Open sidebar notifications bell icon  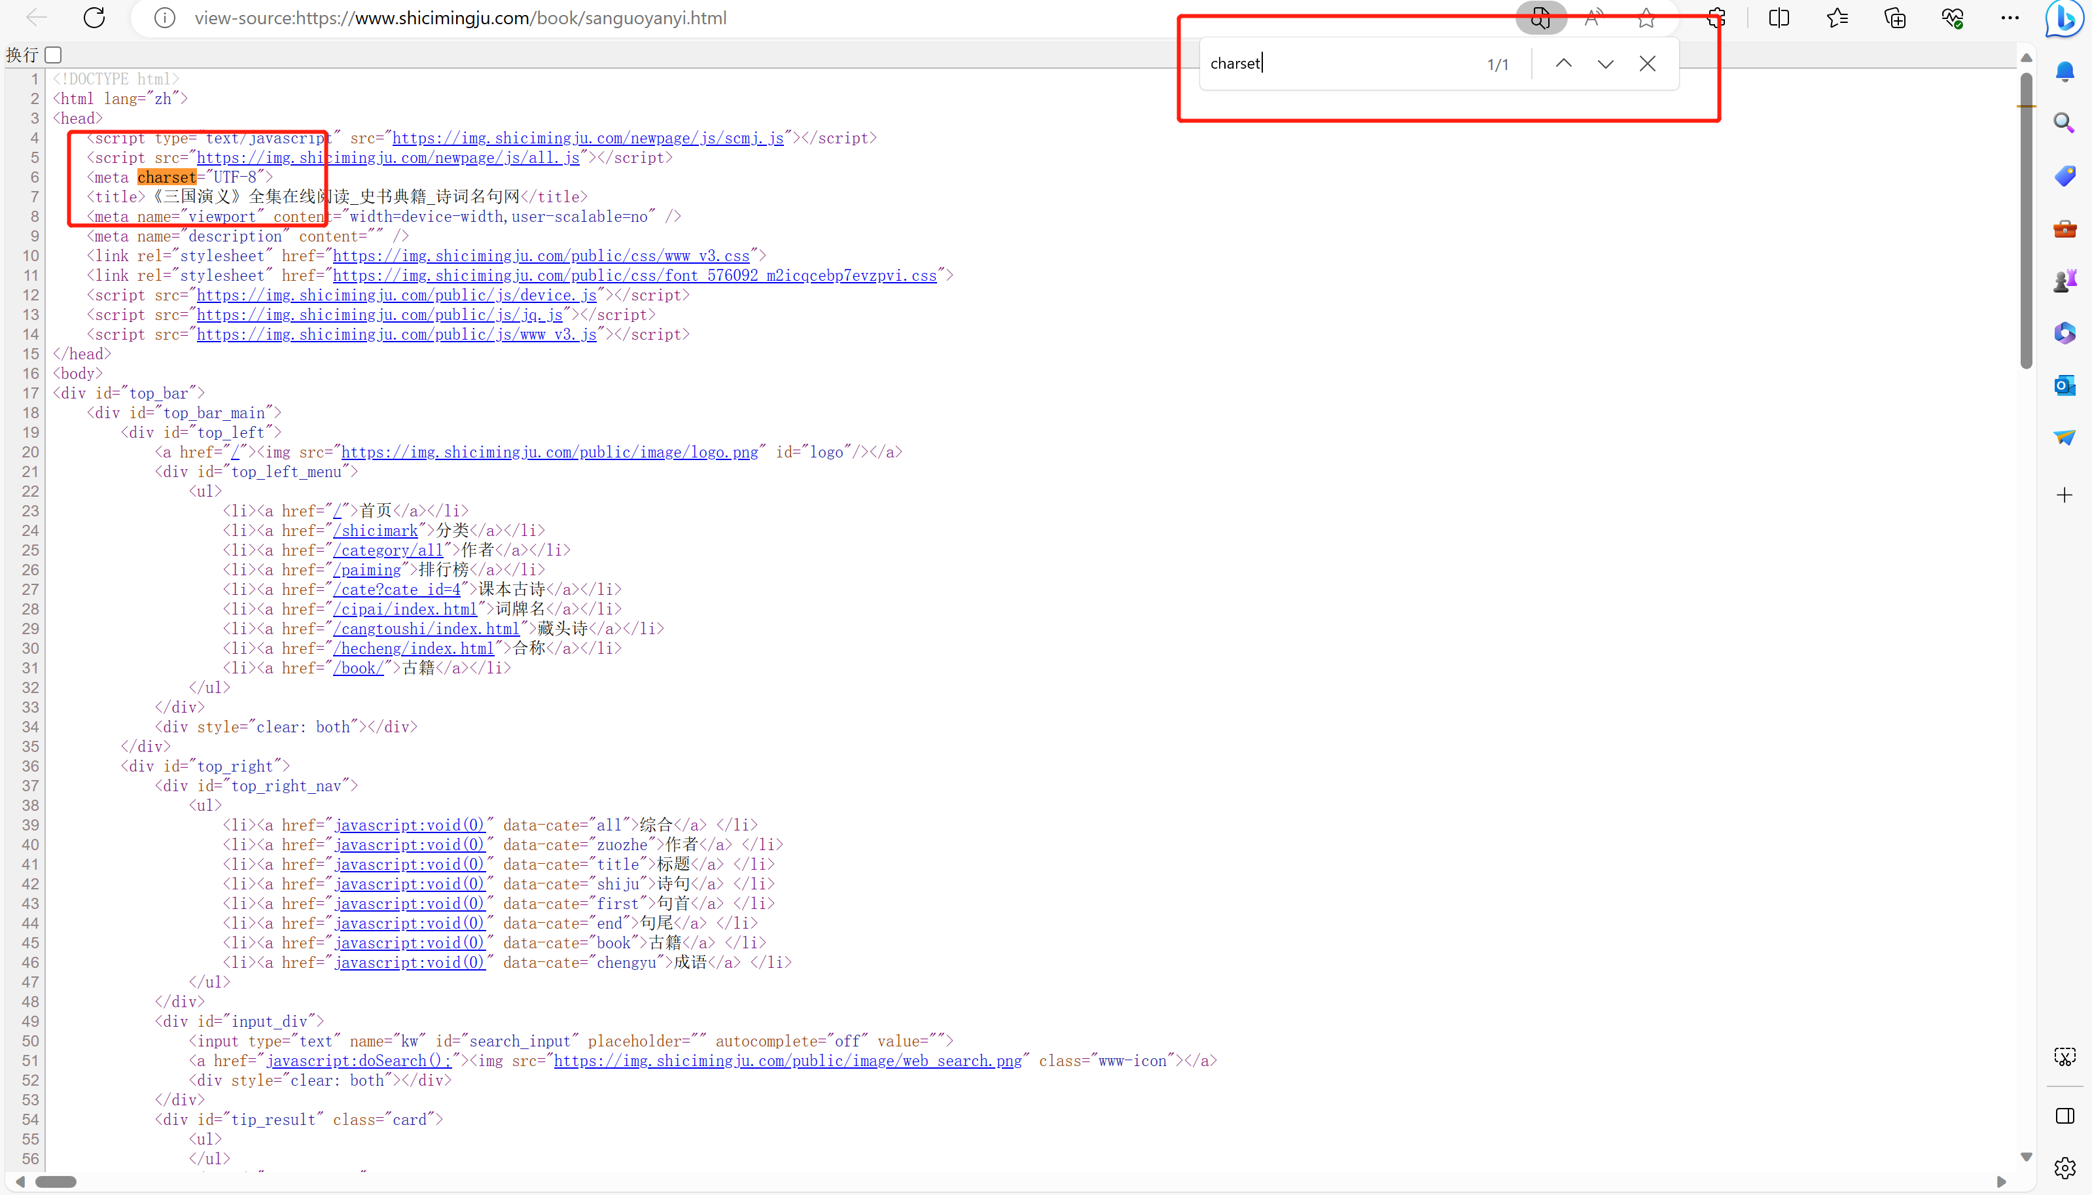tap(2065, 71)
